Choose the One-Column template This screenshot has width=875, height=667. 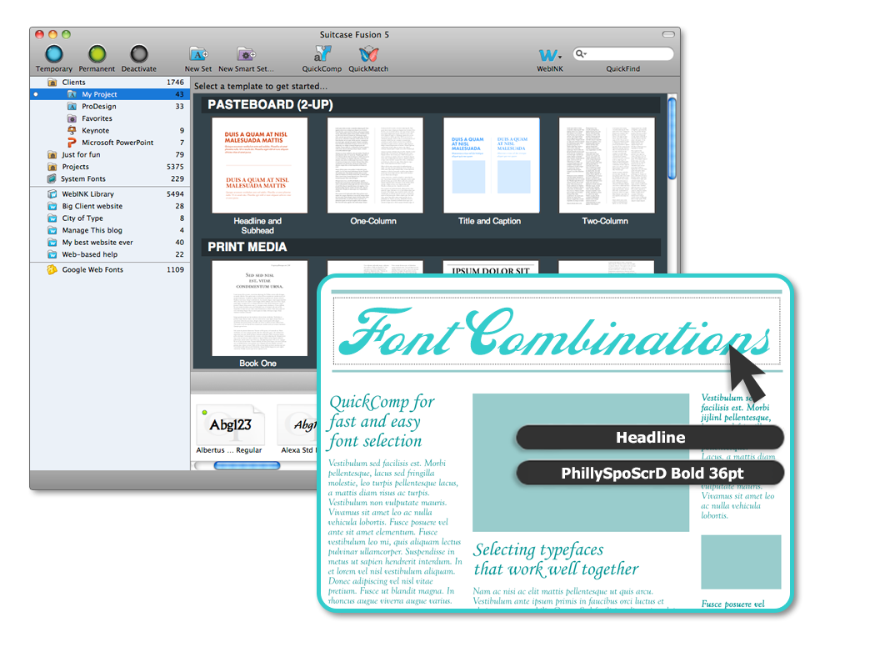[x=375, y=165]
